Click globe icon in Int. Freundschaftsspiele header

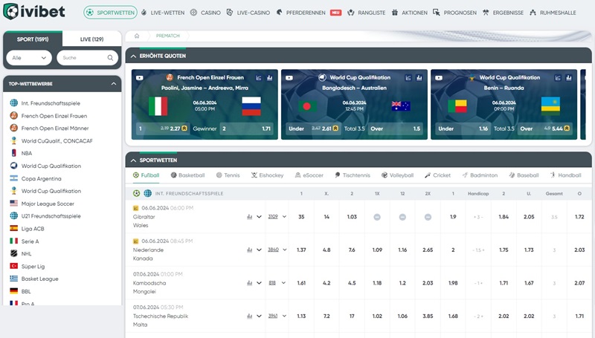147,193
